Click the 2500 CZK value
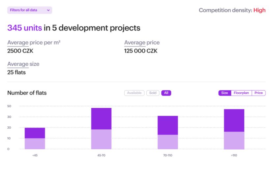This screenshot has width=273, height=170. [20, 51]
